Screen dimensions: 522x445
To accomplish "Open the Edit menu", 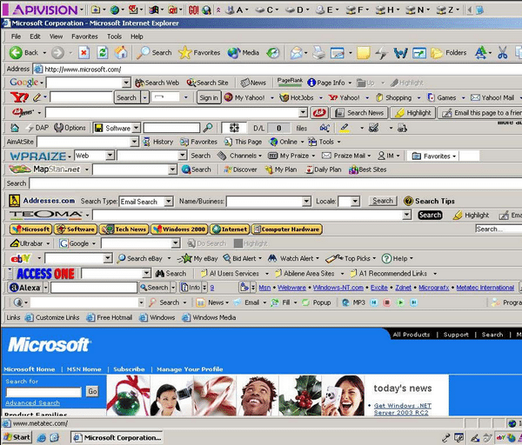I will [x=35, y=37].
